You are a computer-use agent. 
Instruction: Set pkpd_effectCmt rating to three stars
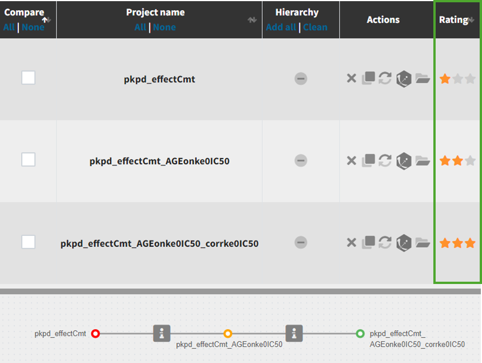click(471, 79)
